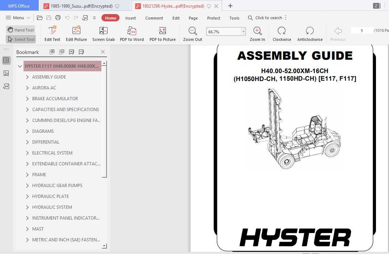389x254 pixels.
Task: Expand the AURORA AC bookmark
Action: [27, 88]
